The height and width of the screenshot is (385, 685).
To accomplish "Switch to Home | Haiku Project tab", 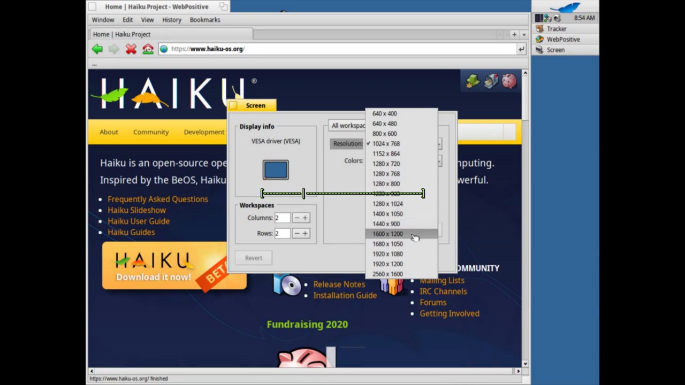I will pyautogui.click(x=170, y=34).
